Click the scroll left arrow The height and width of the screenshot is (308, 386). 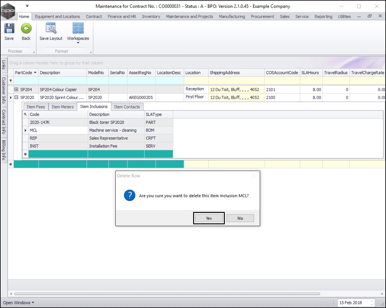(11, 294)
